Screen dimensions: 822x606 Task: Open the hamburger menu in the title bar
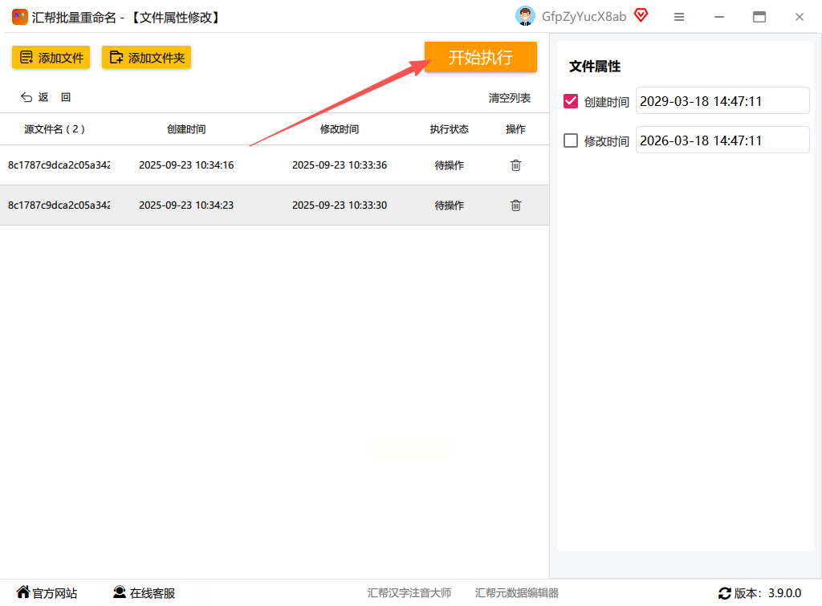[679, 17]
